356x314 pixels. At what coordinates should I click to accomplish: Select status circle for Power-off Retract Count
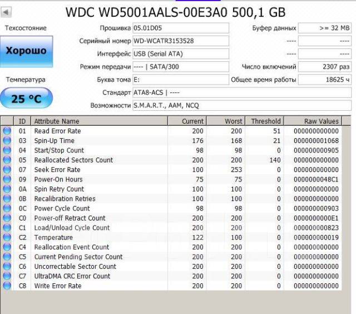7,218
